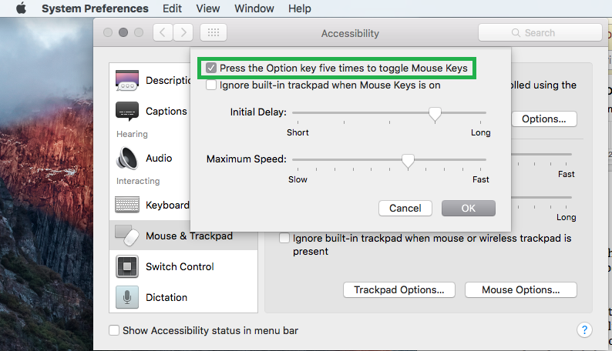Open the help question mark button
The height and width of the screenshot is (351, 612).
pos(584,330)
